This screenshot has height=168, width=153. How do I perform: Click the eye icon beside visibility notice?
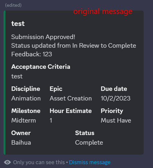point(7,162)
